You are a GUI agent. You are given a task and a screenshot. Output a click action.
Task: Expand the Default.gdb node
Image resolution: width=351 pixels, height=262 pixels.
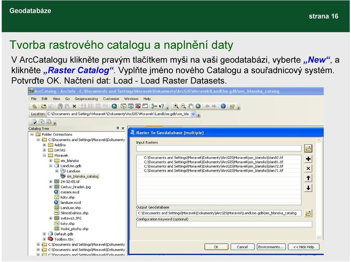(44, 234)
